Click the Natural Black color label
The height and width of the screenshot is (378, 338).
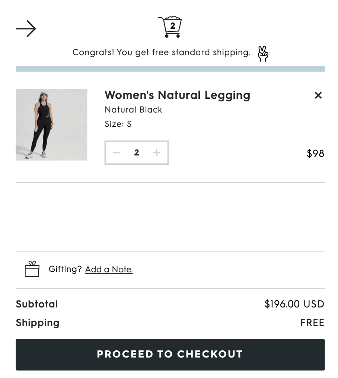[133, 110]
